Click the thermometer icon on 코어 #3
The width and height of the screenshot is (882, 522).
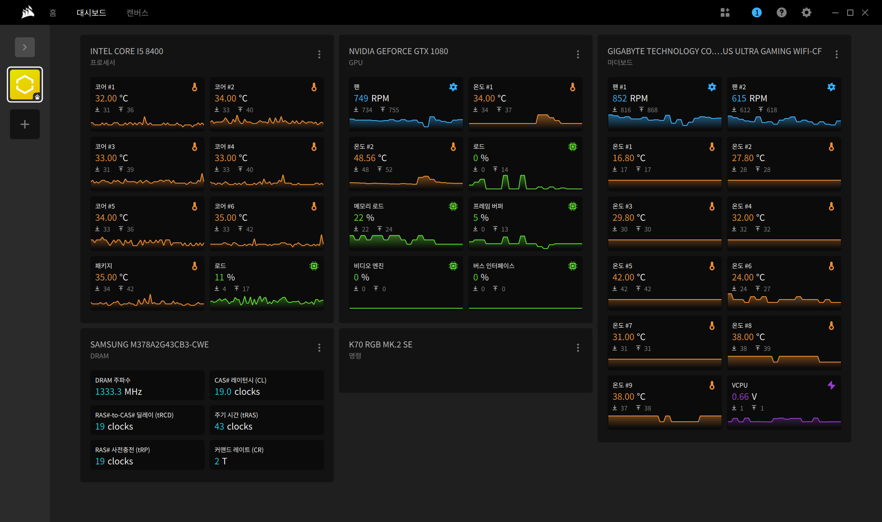(194, 147)
